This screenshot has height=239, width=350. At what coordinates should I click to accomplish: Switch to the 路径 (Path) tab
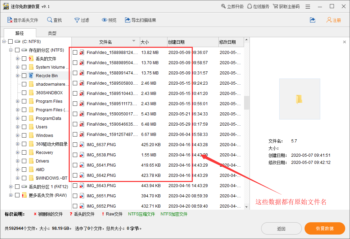(19, 33)
